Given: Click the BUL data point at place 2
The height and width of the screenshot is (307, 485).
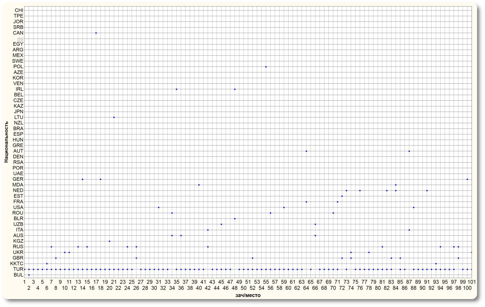Looking at the screenshot, I should [x=29, y=275].
